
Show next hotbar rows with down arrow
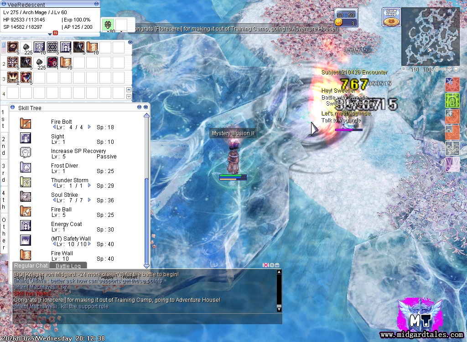pyautogui.click(x=129, y=96)
